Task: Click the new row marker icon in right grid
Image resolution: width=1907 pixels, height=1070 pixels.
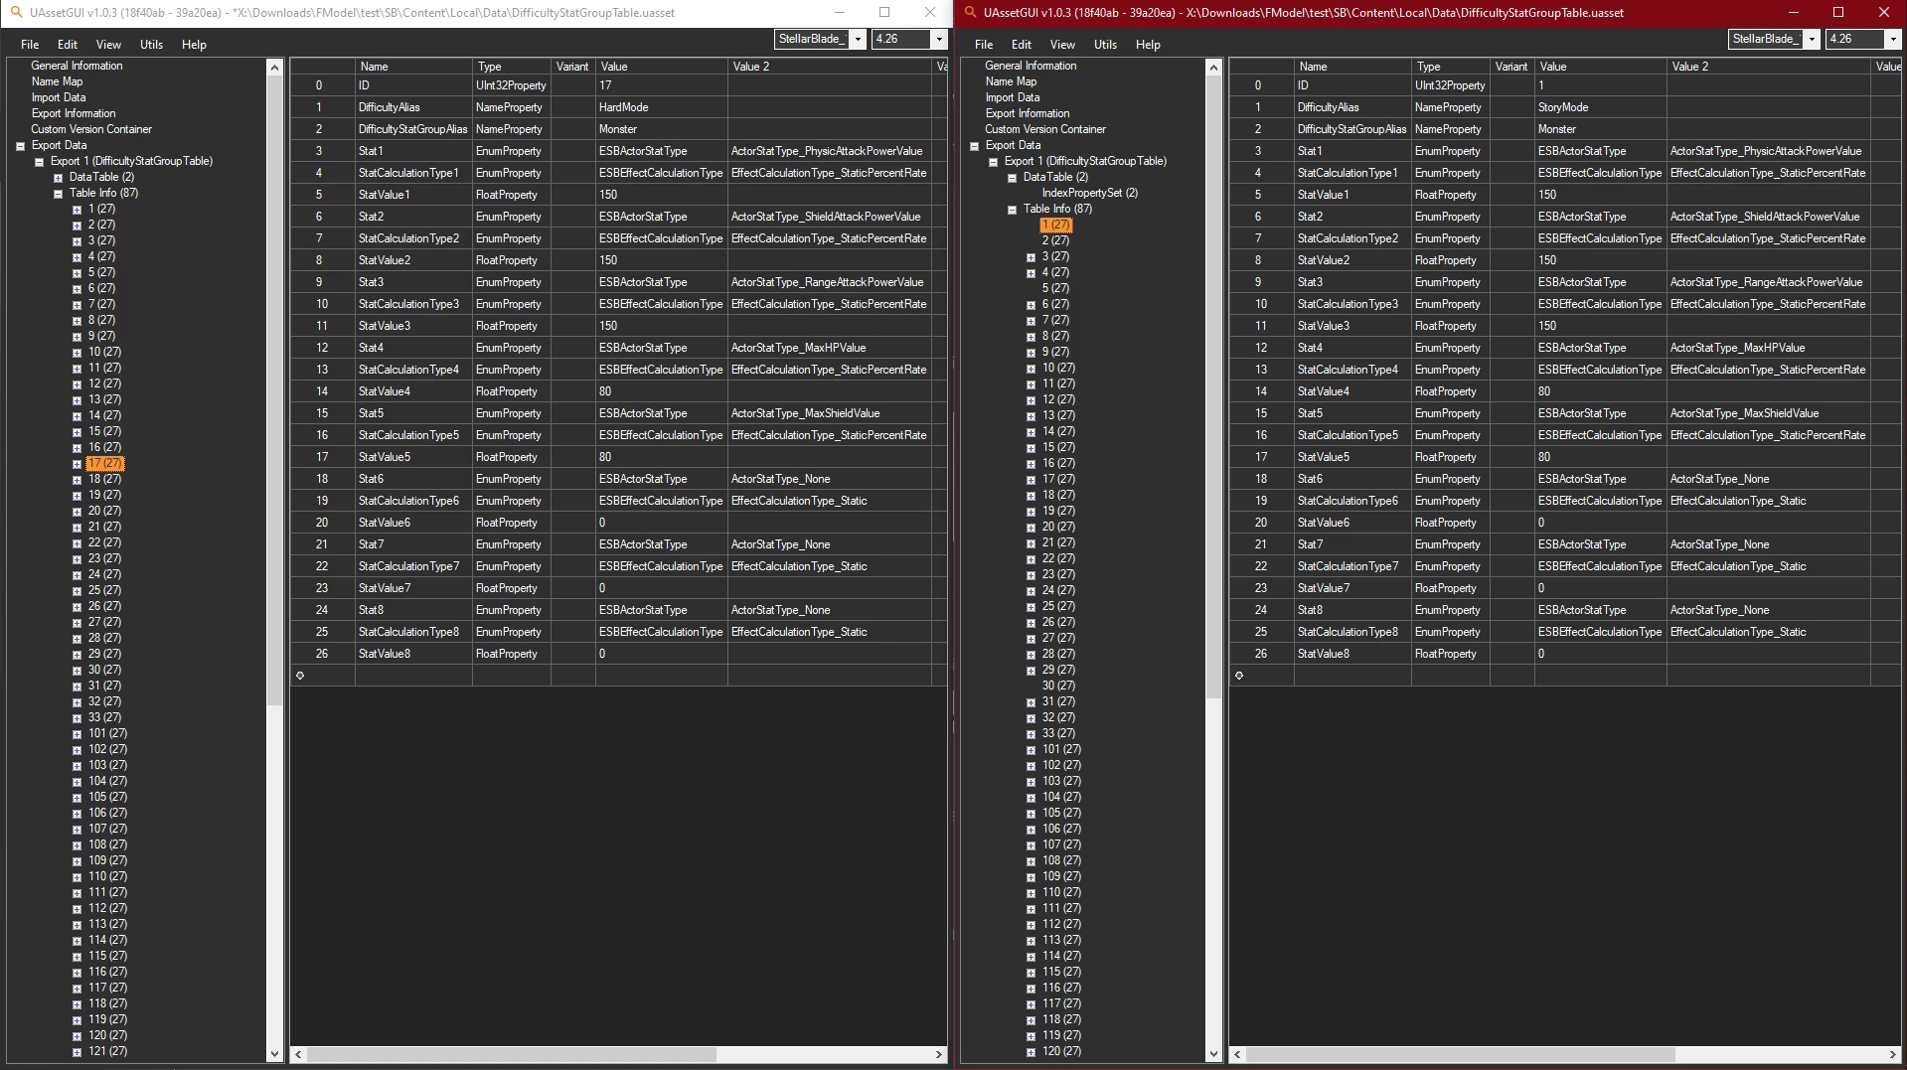Action: (1239, 676)
